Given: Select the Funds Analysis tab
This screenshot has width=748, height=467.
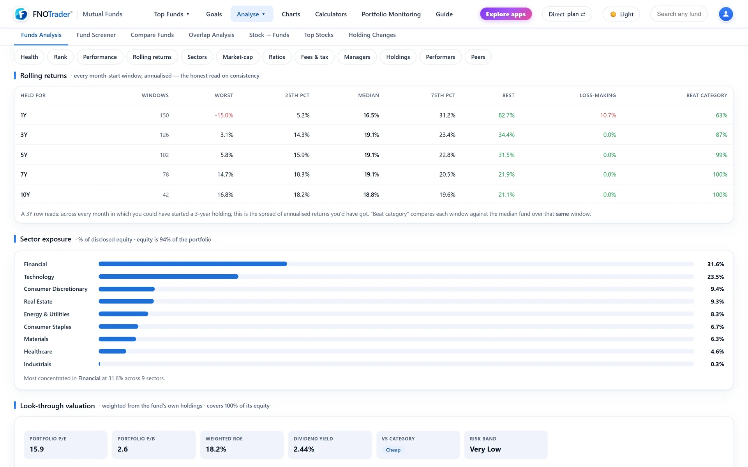Looking at the screenshot, I should click(41, 35).
